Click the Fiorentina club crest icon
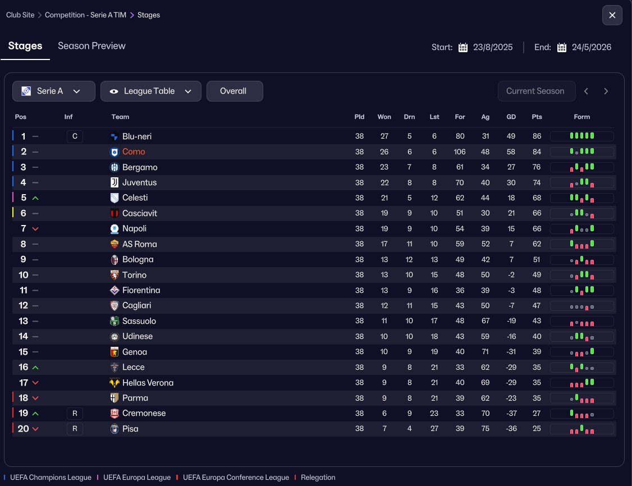This screenshot has width=632, height=486. click(x=115, y=290)
